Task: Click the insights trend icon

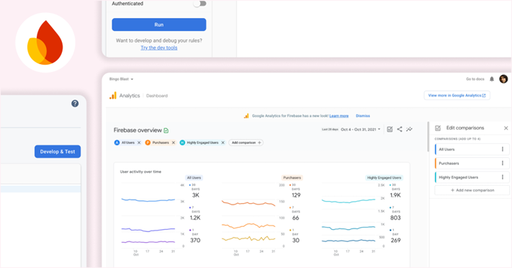Action: pos(409,129)
